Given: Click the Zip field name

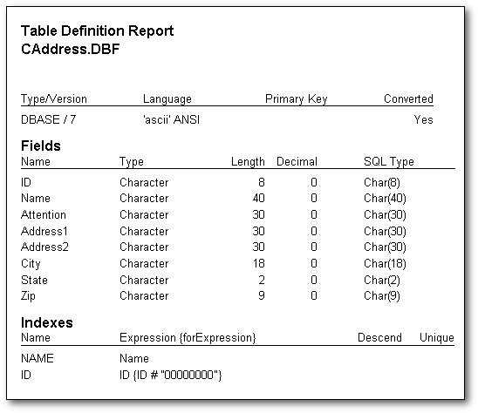Looking at the screenshot, I should 28,296.
